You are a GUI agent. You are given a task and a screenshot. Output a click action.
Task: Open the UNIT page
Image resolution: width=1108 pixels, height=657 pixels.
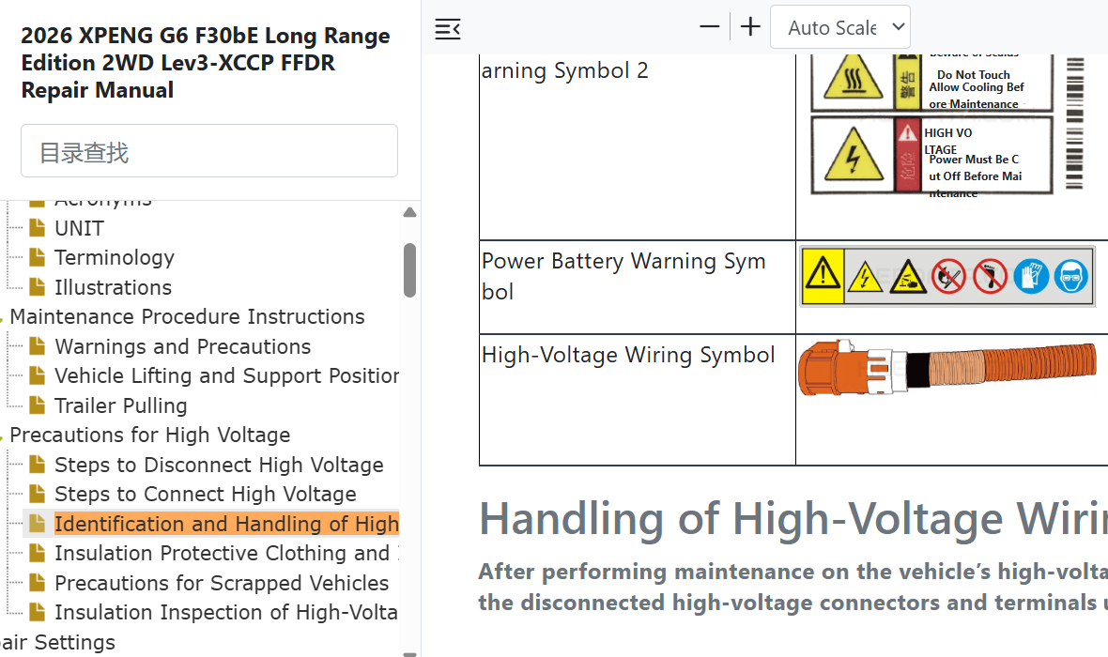click(x=79, y=228)
